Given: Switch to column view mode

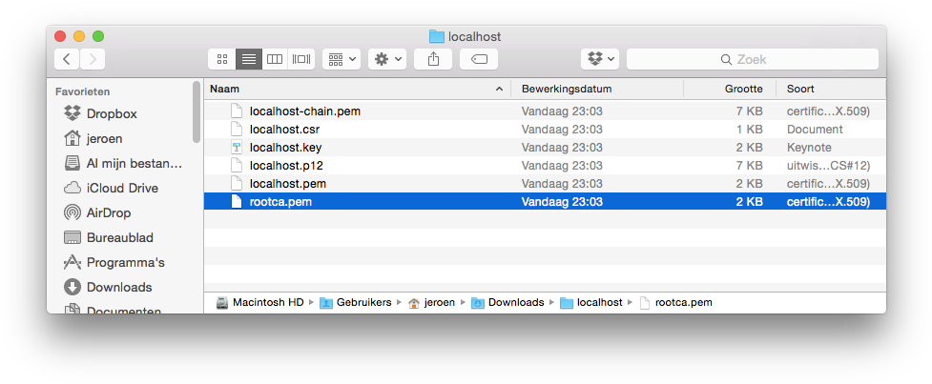Looking at the screenshot, I should 275,59.
